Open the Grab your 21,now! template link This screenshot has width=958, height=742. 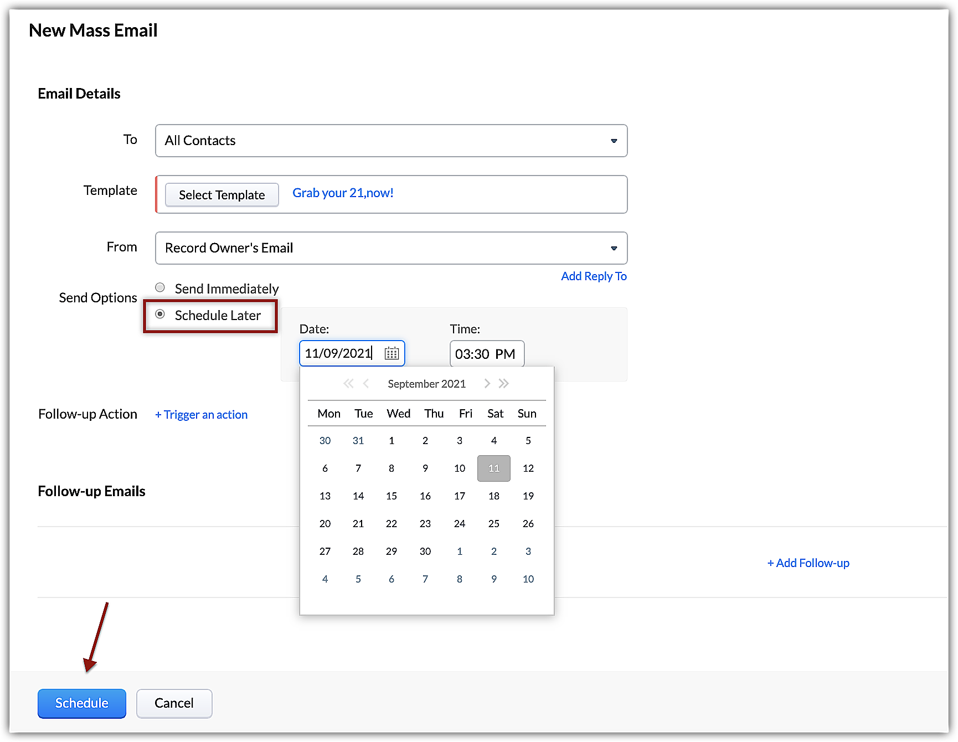pyautogui.click(x=343, y=193)
